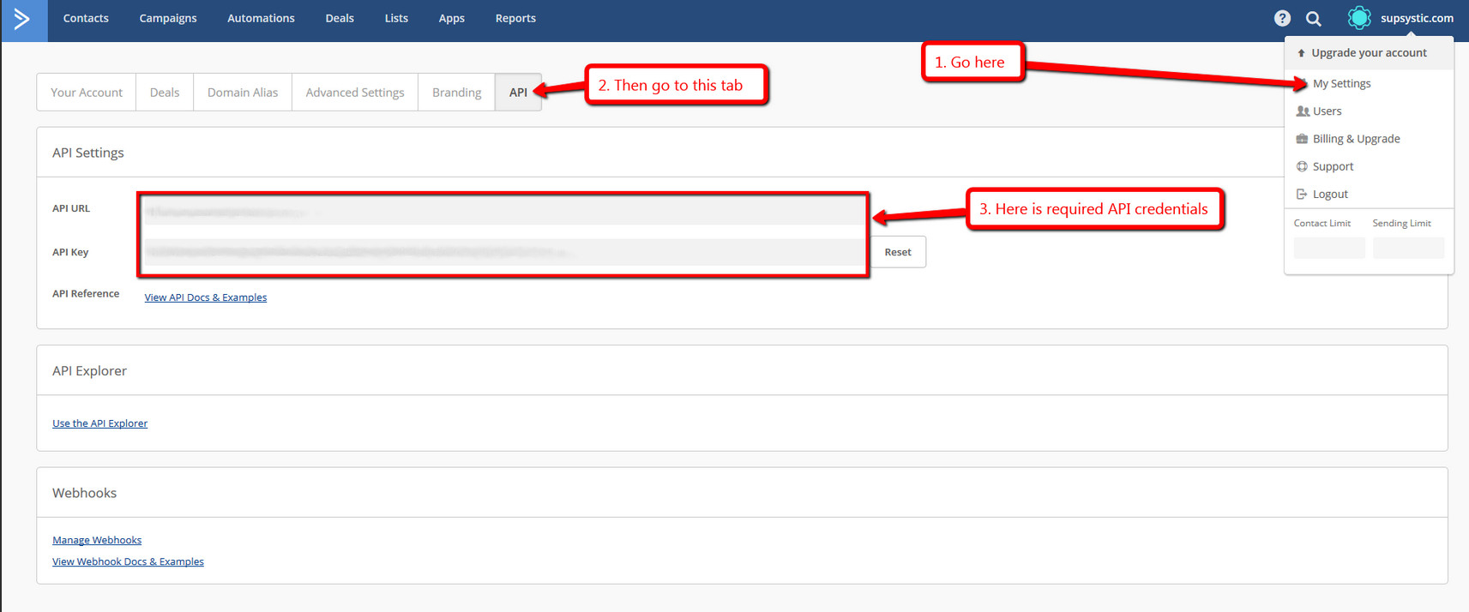The image size is (1469, 612).
Task: Click into the API Key field
Action: (x=504, y=252)
